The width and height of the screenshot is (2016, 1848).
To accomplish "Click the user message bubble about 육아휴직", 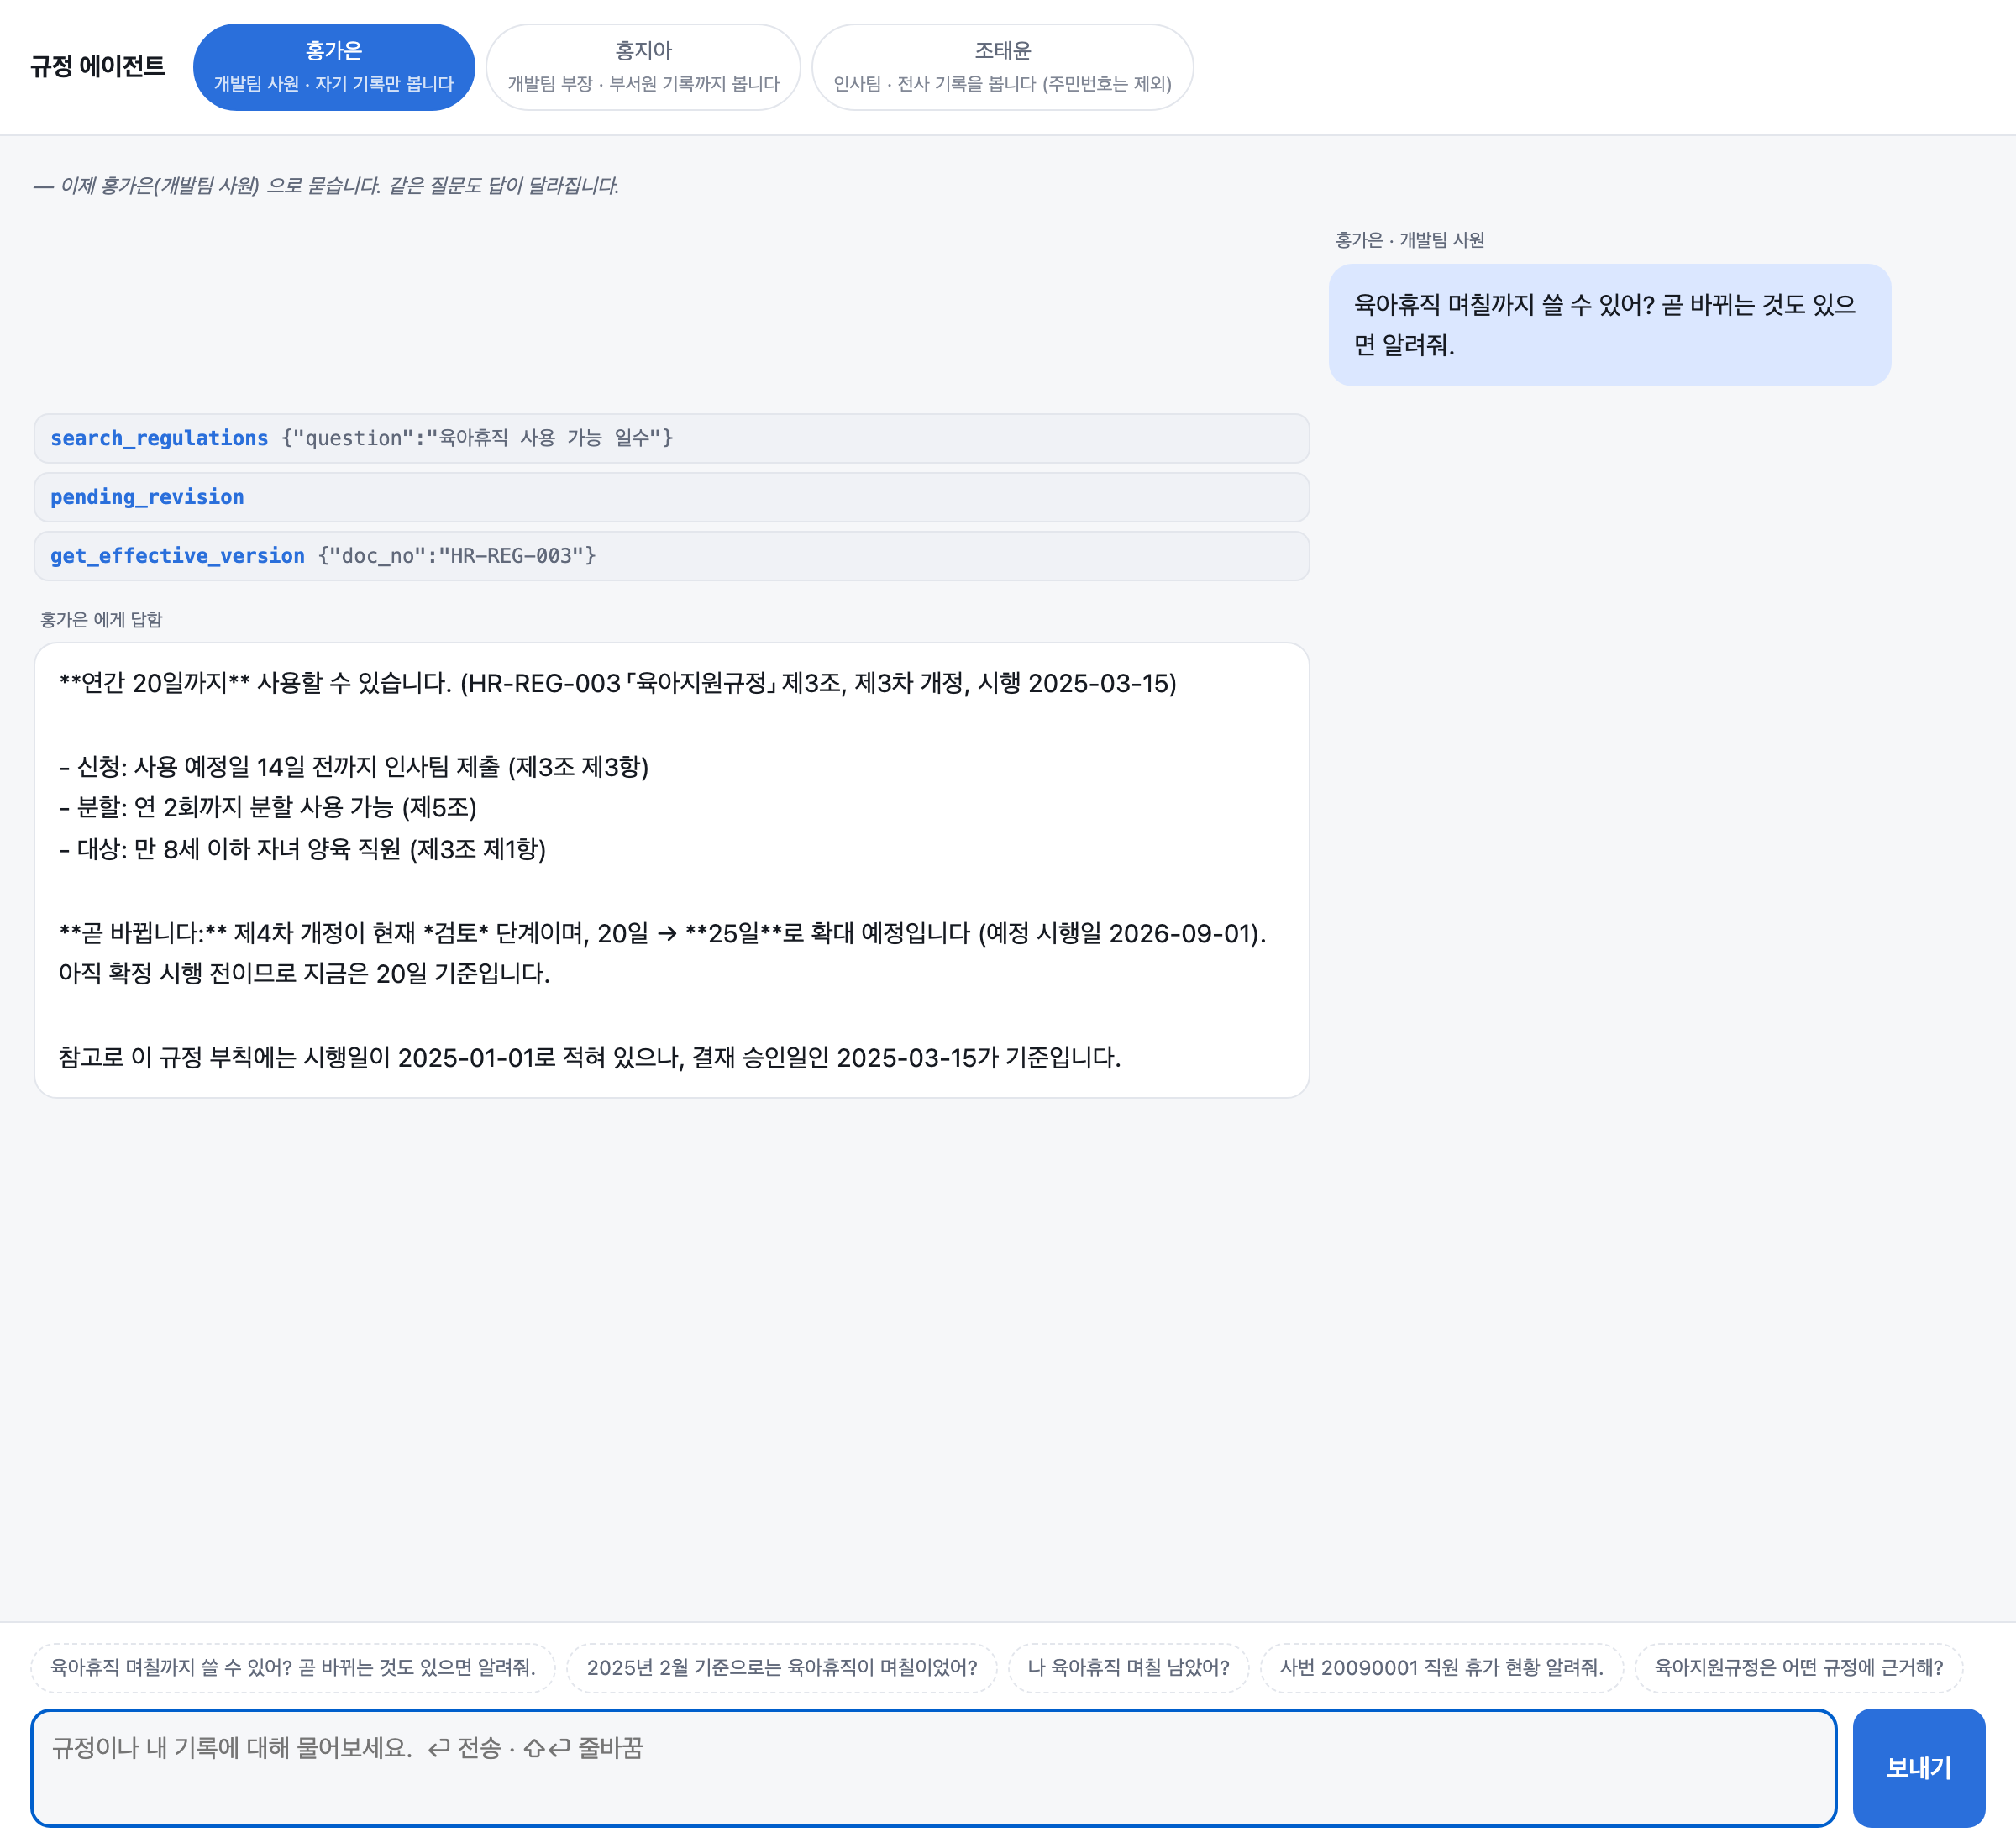I will point(1609,325).
